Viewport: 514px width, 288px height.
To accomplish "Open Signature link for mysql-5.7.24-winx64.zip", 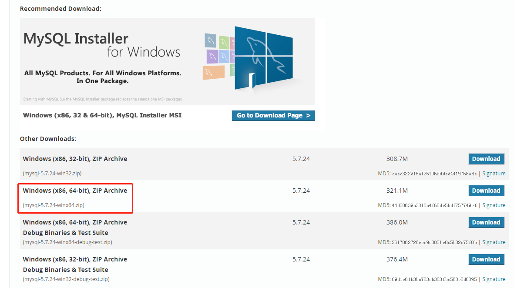I will coord(494,205).
